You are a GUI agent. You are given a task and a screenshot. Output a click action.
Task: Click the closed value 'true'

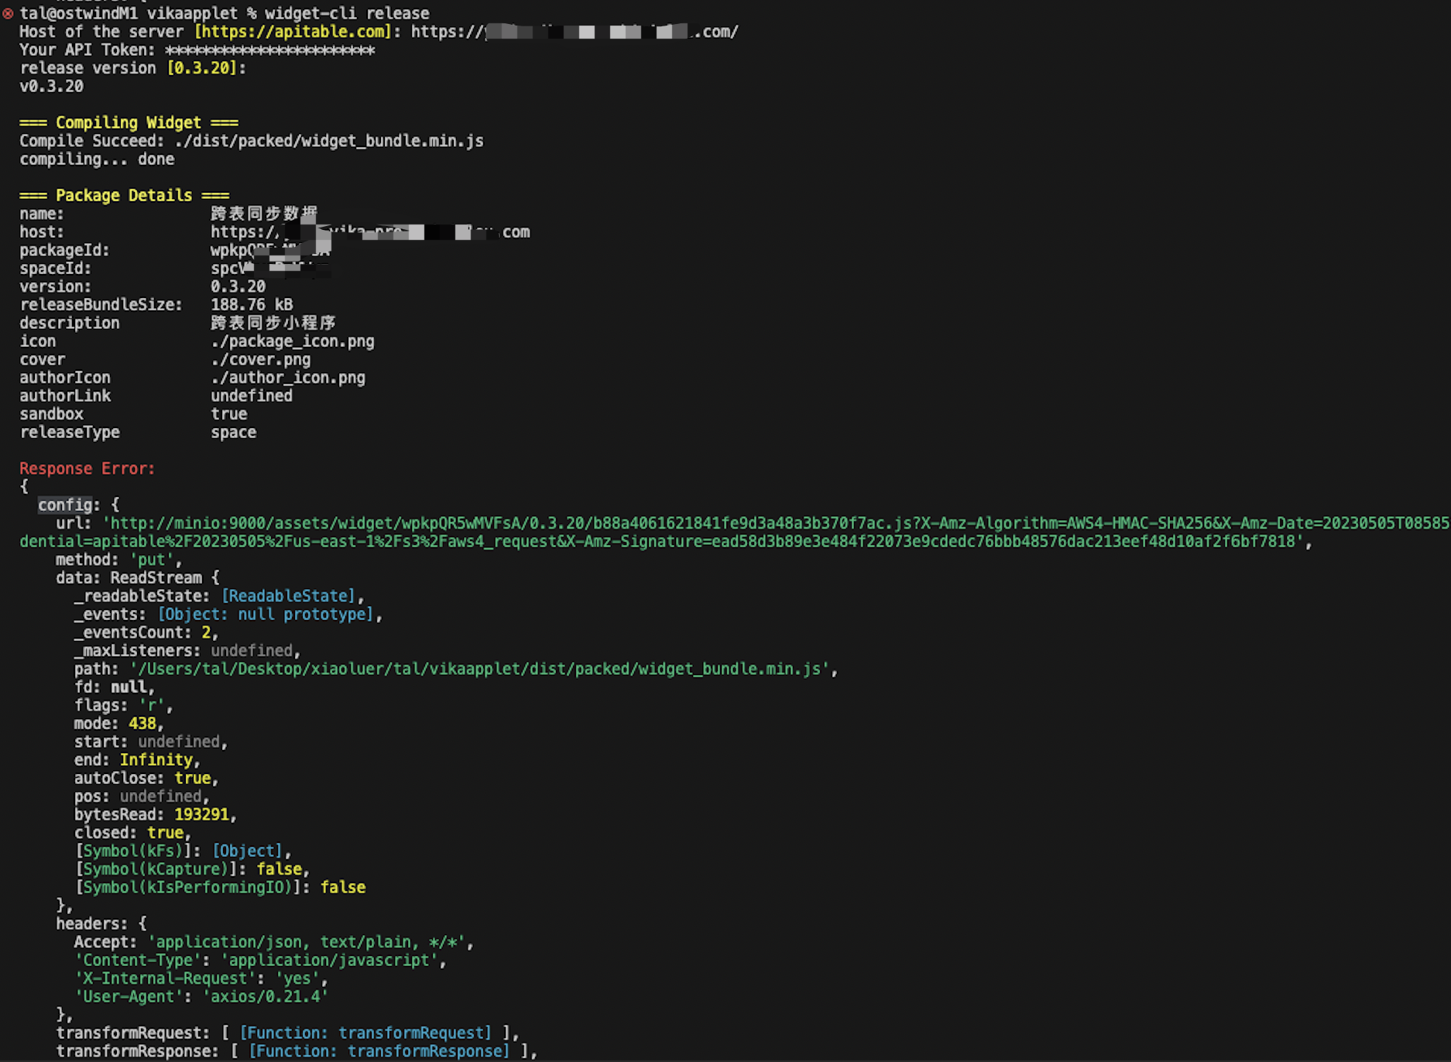pyautogui.click(x=165, y=833)
